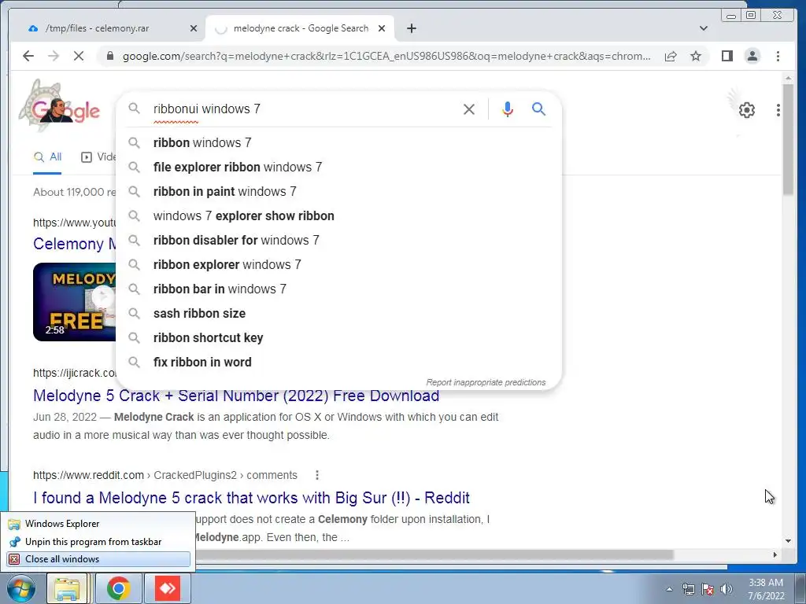This screenshot has width=806, height=604.
Task: Choose suggestion 'windows 7 explorer show ribbon'
Action: click(x=339, y=215)
